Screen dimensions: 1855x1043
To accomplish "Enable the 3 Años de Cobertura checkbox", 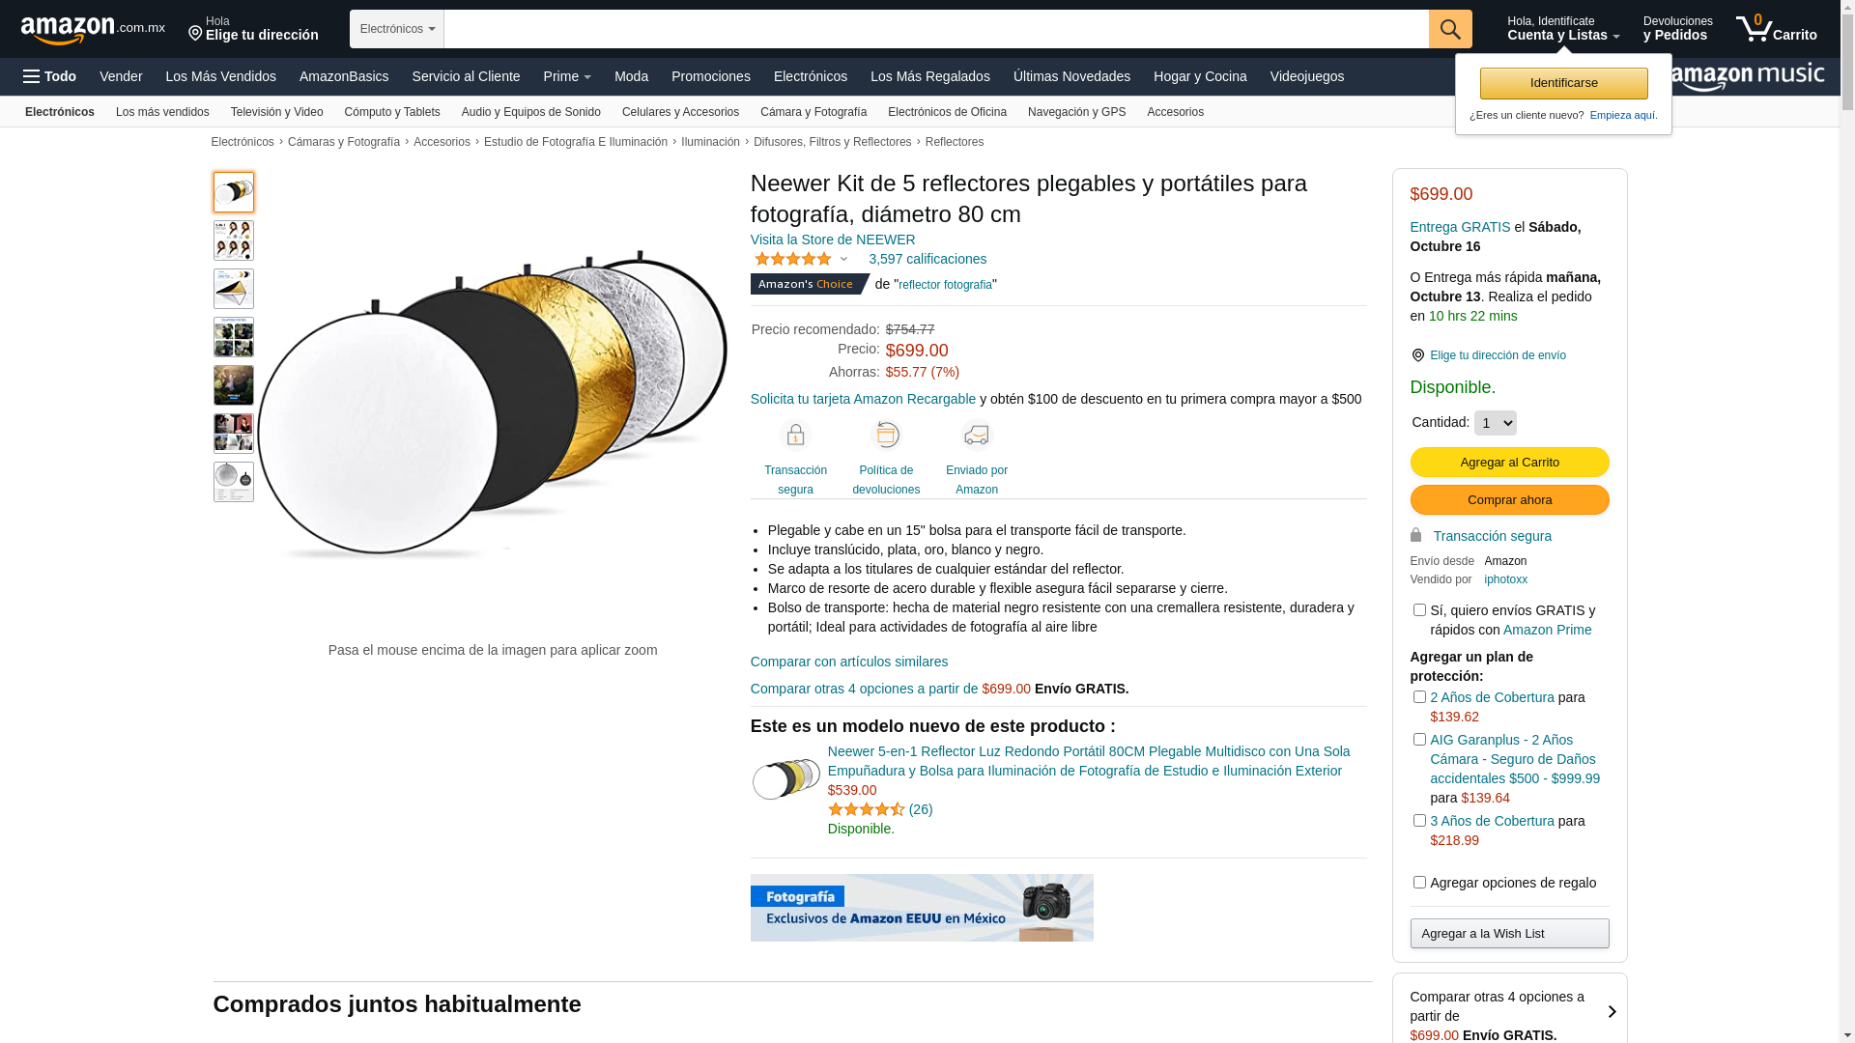I will (1419, 821).
